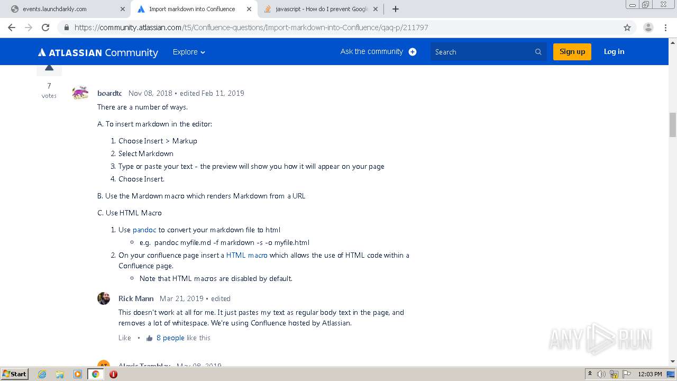Open the taskbar media player icon
Image resolution: width=677 pixels, height=381 pixels.
78,374
